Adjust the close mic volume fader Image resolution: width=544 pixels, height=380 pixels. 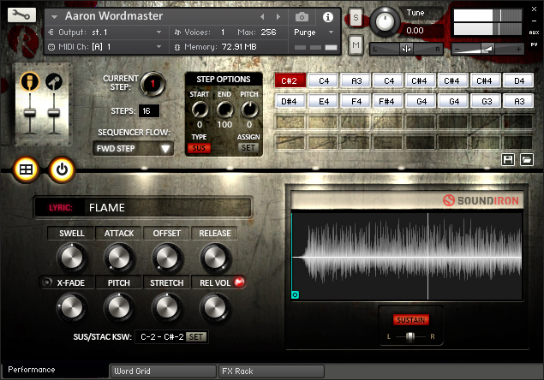[30, 113]
